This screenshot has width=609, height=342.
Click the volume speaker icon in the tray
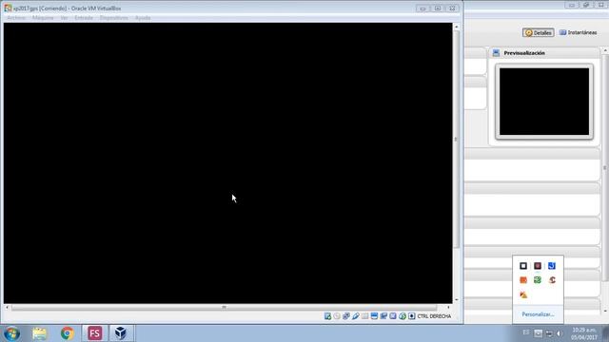[x=560, y=333]
